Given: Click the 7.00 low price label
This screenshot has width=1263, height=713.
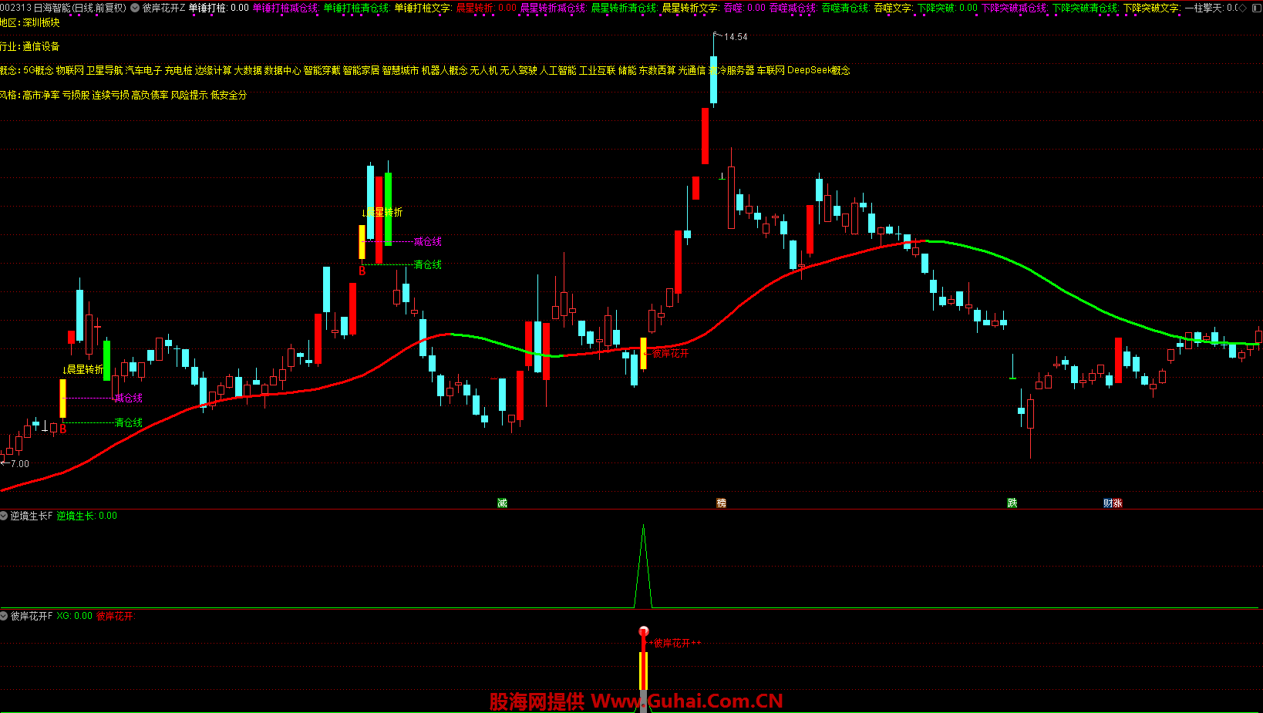Looking at the screenshot, I should coord(20,464).
